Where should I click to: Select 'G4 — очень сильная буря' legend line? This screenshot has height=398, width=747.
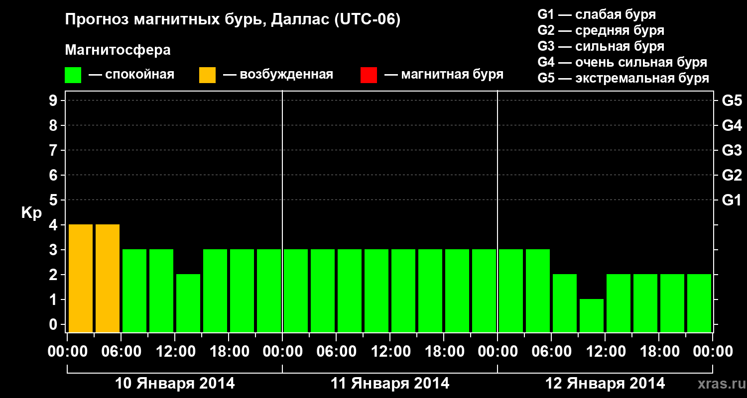pyautogui.click(x=622, y=62)
